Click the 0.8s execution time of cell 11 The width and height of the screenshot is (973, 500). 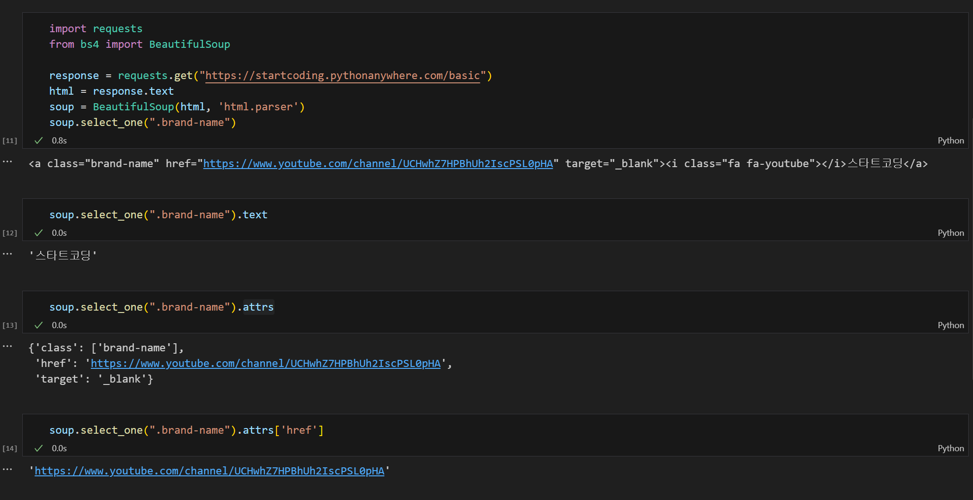click(59, 141)
